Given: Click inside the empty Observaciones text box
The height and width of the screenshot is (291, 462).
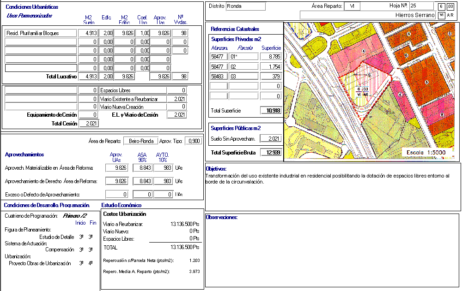Looking at the screenshot, I should click(333, 251).
